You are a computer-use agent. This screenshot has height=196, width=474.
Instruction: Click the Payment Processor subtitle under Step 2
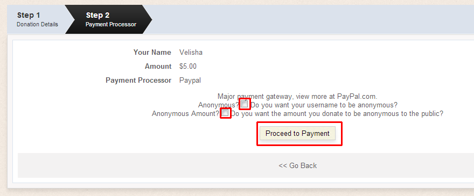coord(111,24)
